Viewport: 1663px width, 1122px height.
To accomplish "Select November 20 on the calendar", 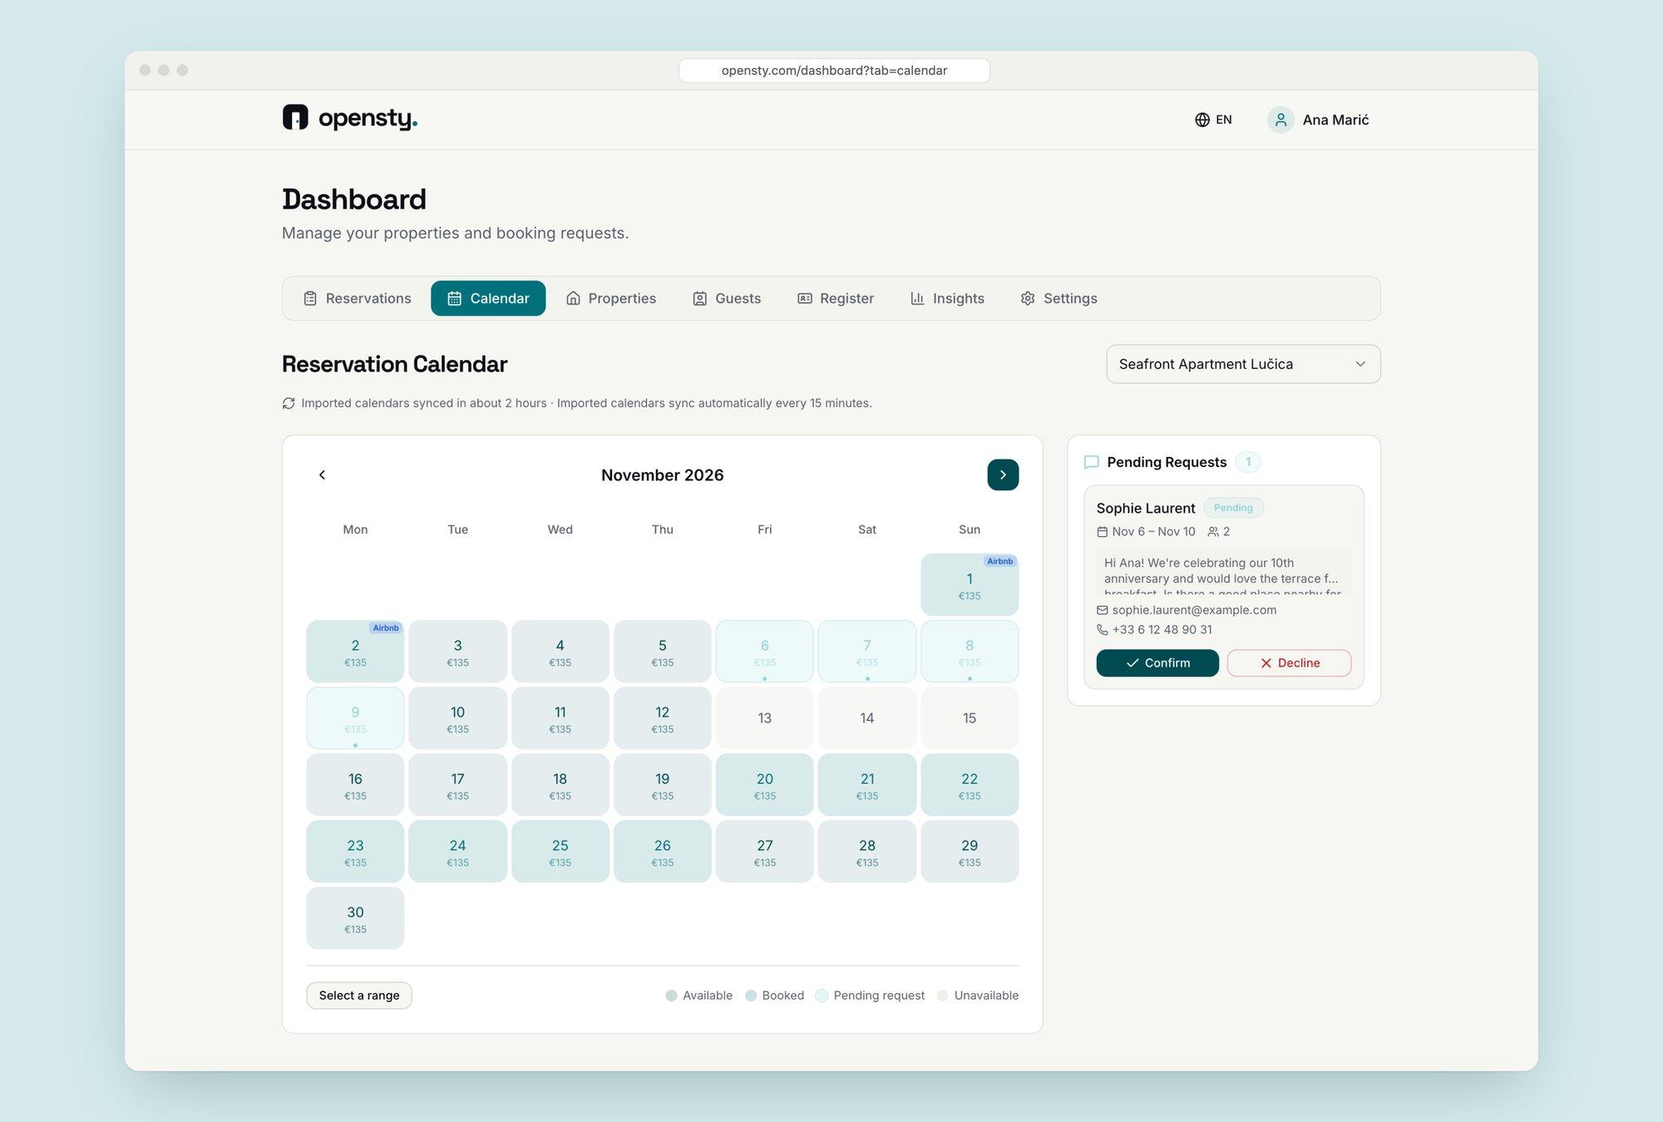I will [764, 785].
